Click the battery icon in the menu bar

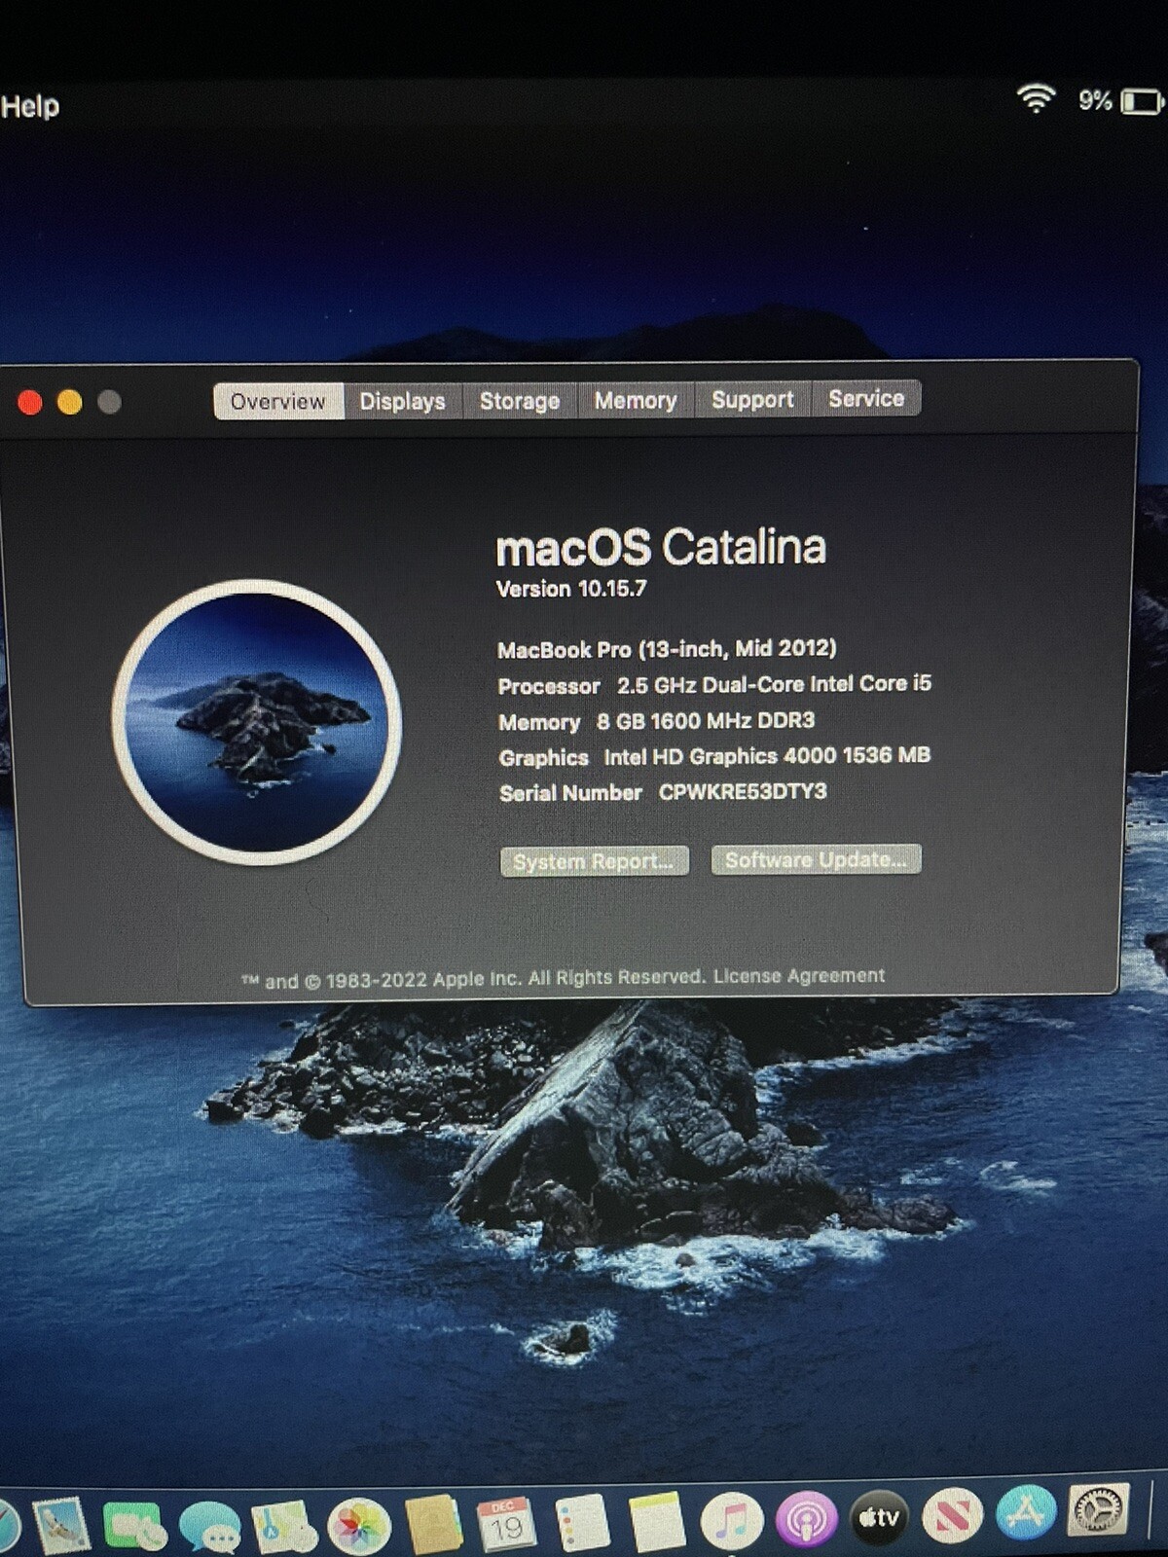click(1142, 101)
